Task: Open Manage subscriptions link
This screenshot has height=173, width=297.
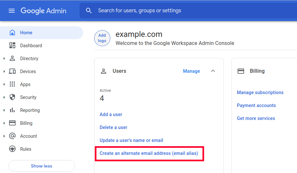Action: [260, 92]
